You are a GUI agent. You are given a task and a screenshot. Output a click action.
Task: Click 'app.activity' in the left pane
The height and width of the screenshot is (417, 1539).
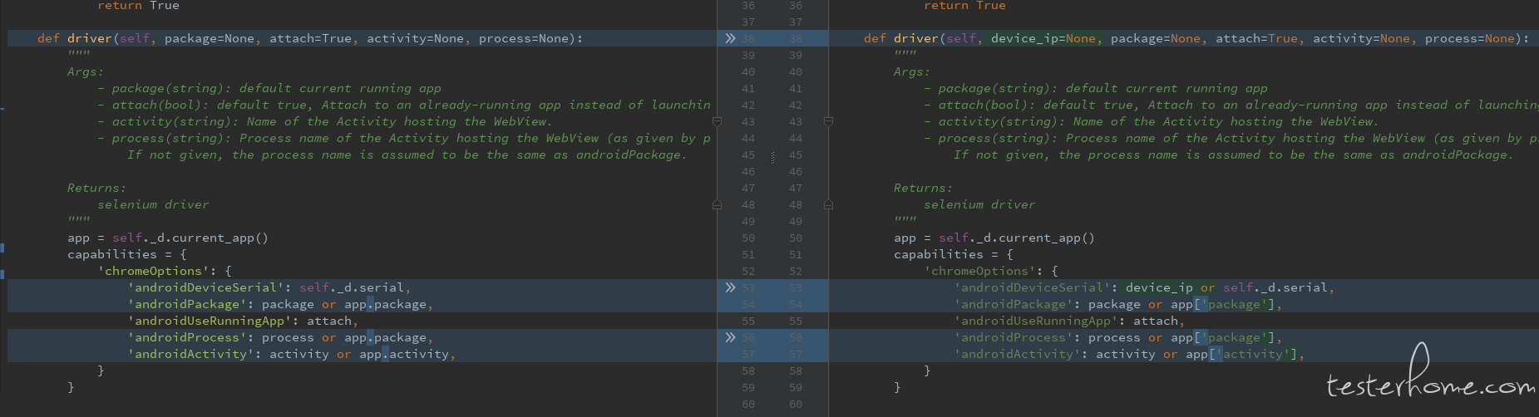point(404,354)
